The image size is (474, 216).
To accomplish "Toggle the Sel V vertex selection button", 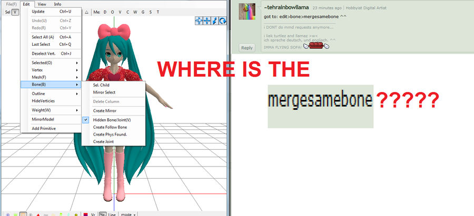I will (x=15, y=12).
